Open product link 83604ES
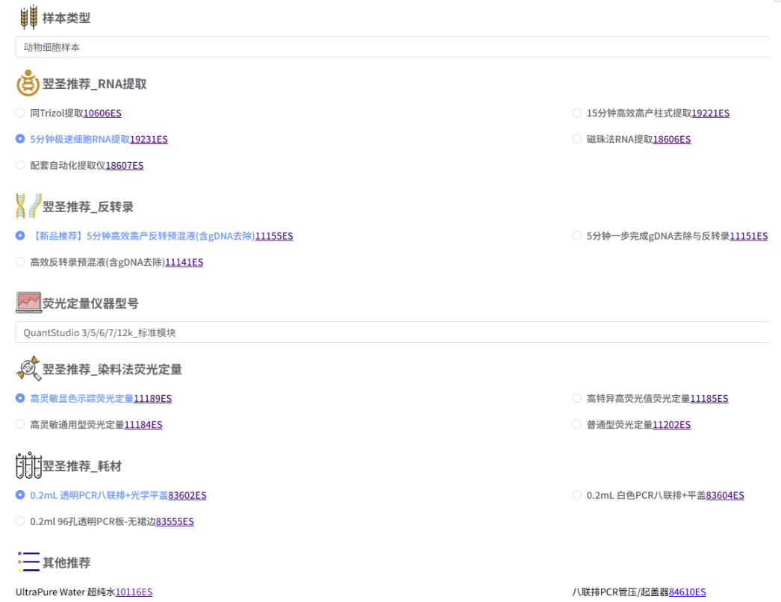 [725, 495]
